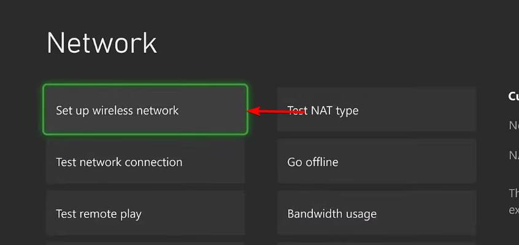This screenshot has height=245, width=519.
Task: Select the Set up wireless network tile
Action: tap(145, 110)
